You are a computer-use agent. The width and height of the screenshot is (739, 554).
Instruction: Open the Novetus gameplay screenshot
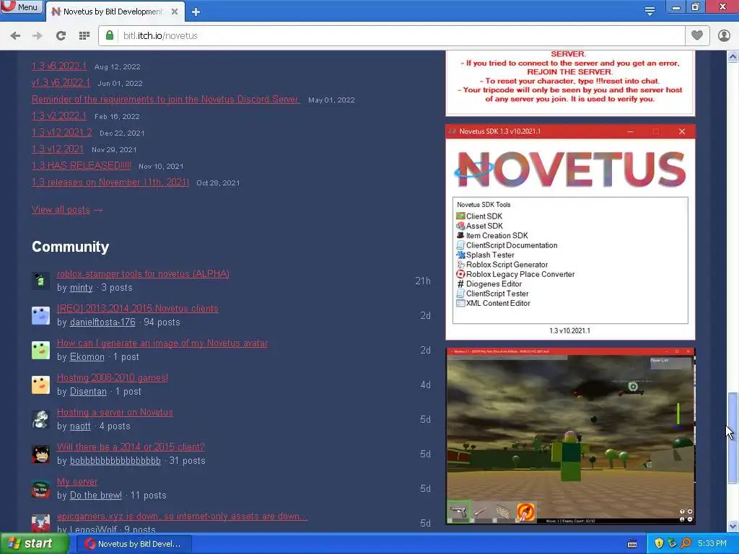[x=570, y=436]
